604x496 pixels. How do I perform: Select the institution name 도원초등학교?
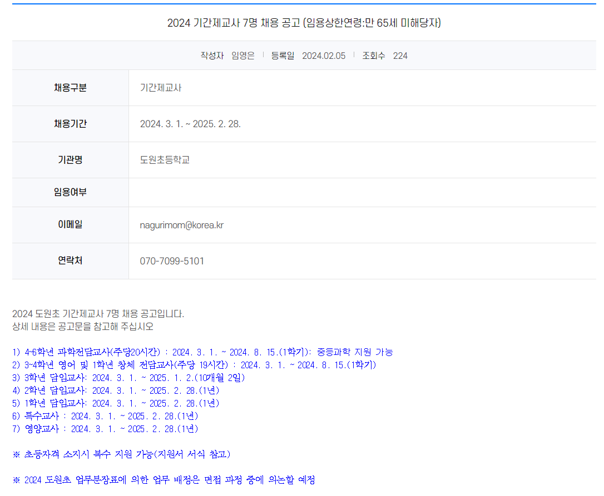coord(165,160)
